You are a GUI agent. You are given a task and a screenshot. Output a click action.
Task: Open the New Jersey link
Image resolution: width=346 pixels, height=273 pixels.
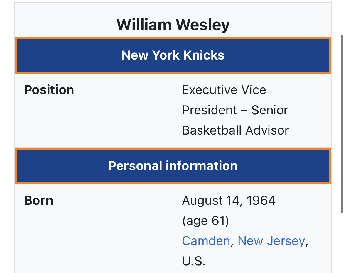[271, 241]
